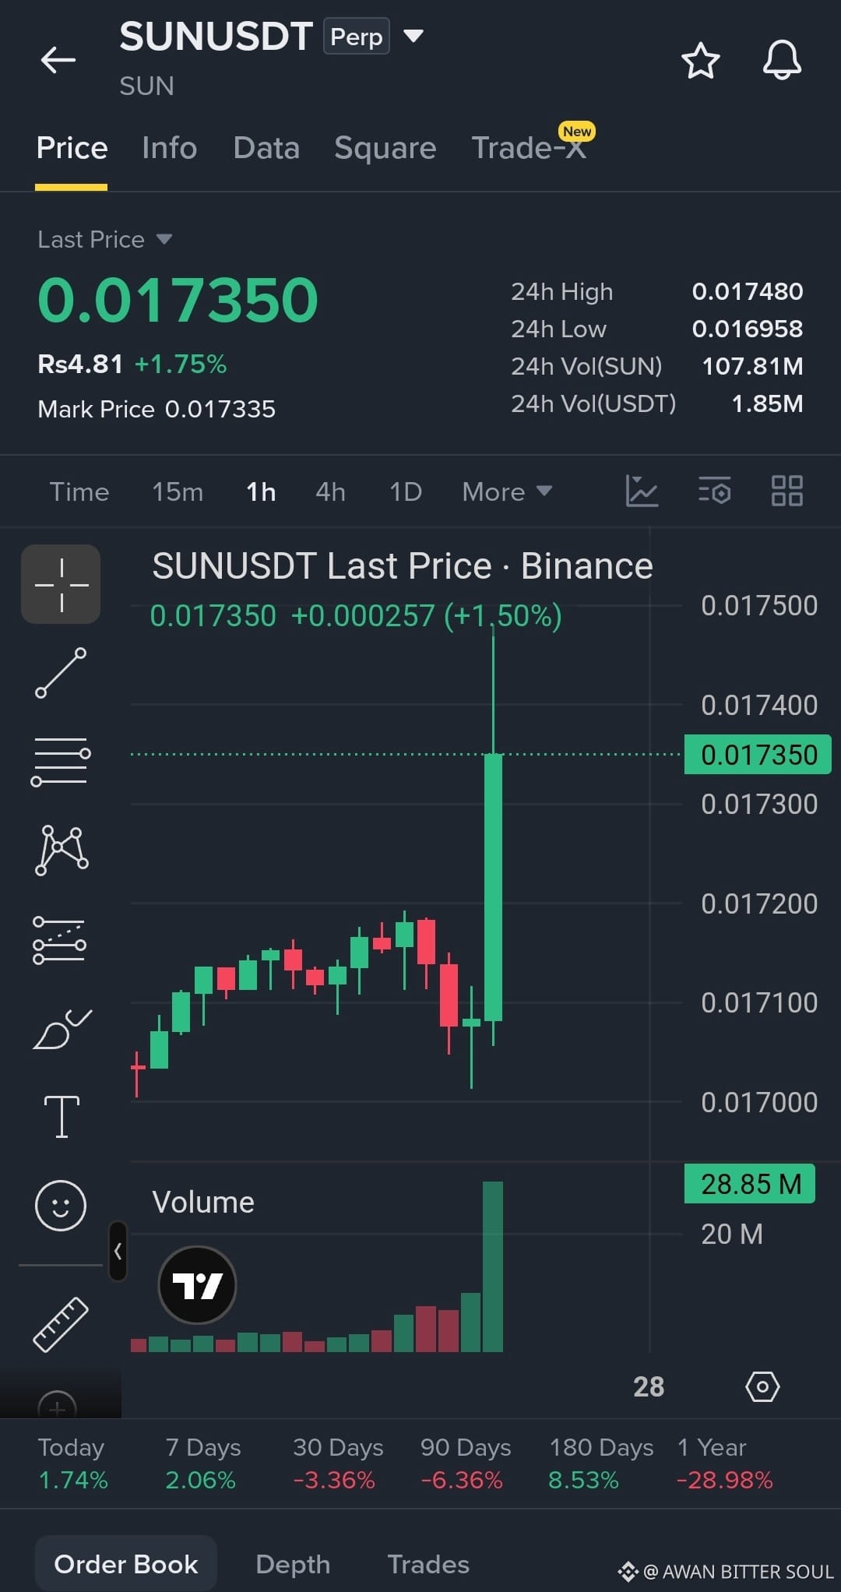Select the crosshair cursor tool
The image size is (841, 1592).
pos(61,584)
